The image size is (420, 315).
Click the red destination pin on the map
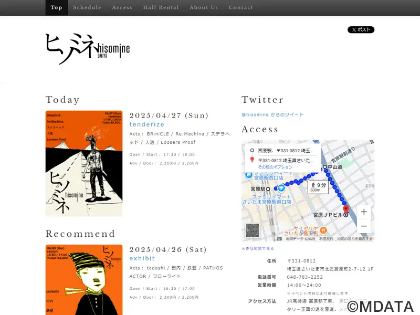click(346, 209)
